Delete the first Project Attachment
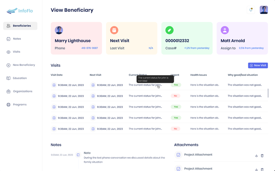 [x=262, y=156]
